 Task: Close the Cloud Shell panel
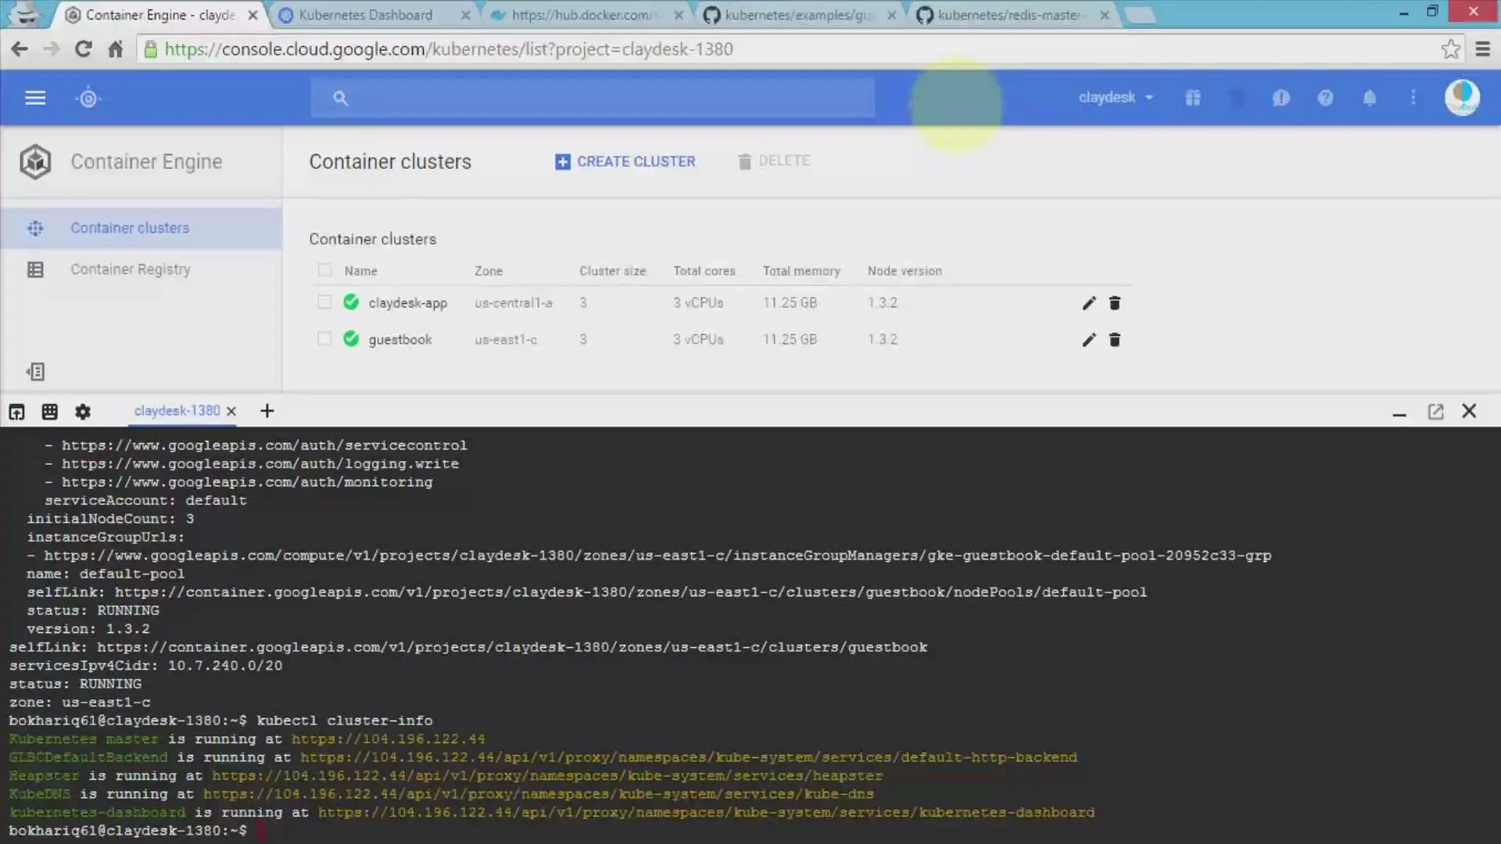(x=1469, y=411)
